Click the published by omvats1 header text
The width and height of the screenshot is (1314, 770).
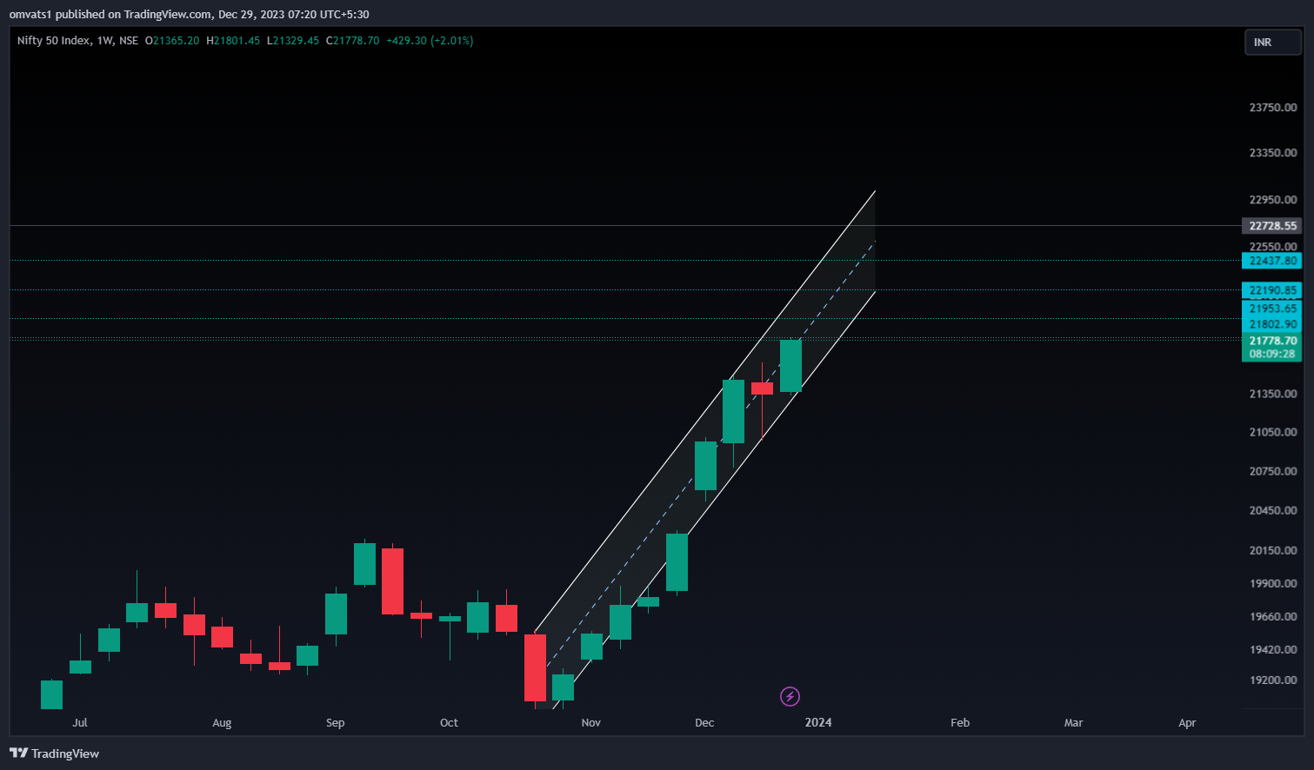pyautogui.click(x=189, y=14)
